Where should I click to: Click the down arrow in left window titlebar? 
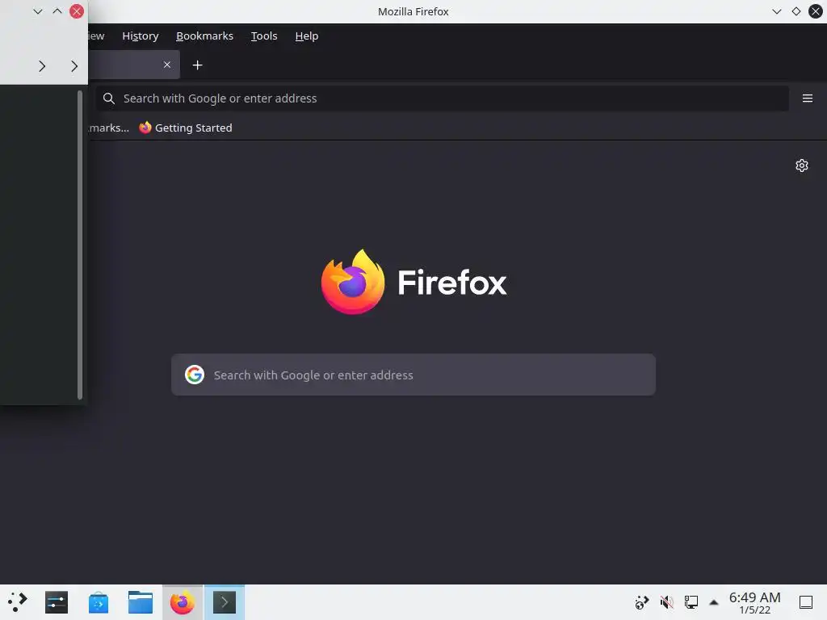click(37, 11)
